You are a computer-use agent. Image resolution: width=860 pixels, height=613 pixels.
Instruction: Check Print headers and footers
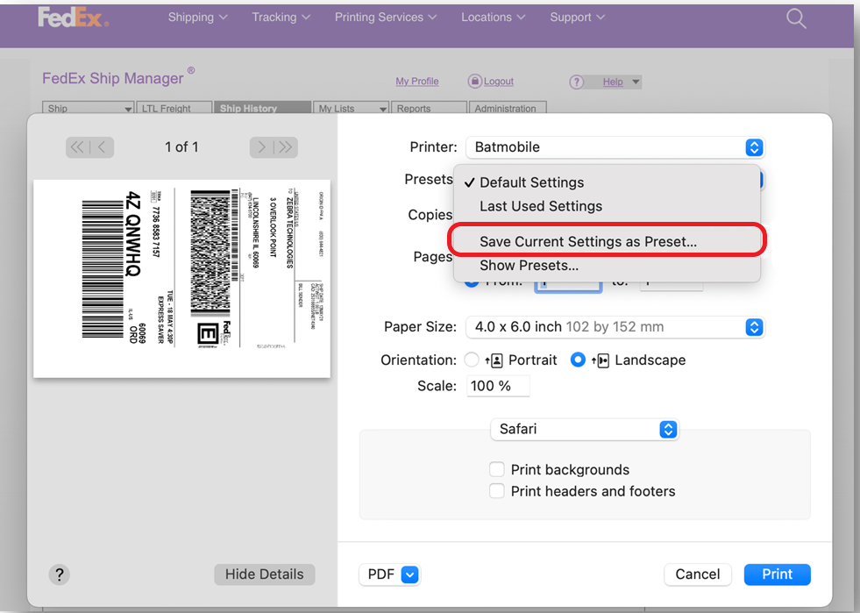(496, 491)
